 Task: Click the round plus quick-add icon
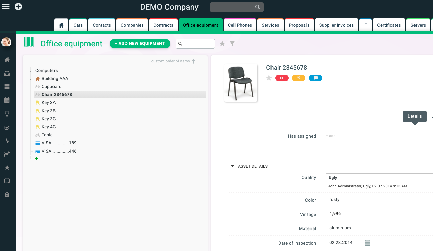coord(19,6)
